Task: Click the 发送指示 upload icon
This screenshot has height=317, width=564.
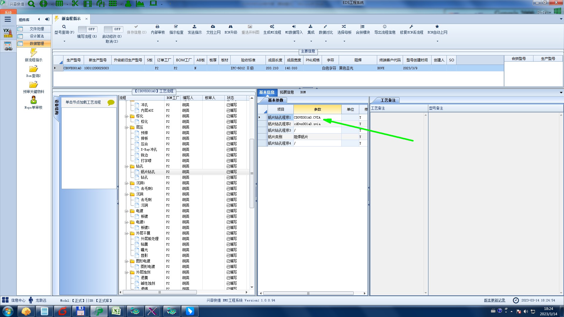Action: coord(194,27)
